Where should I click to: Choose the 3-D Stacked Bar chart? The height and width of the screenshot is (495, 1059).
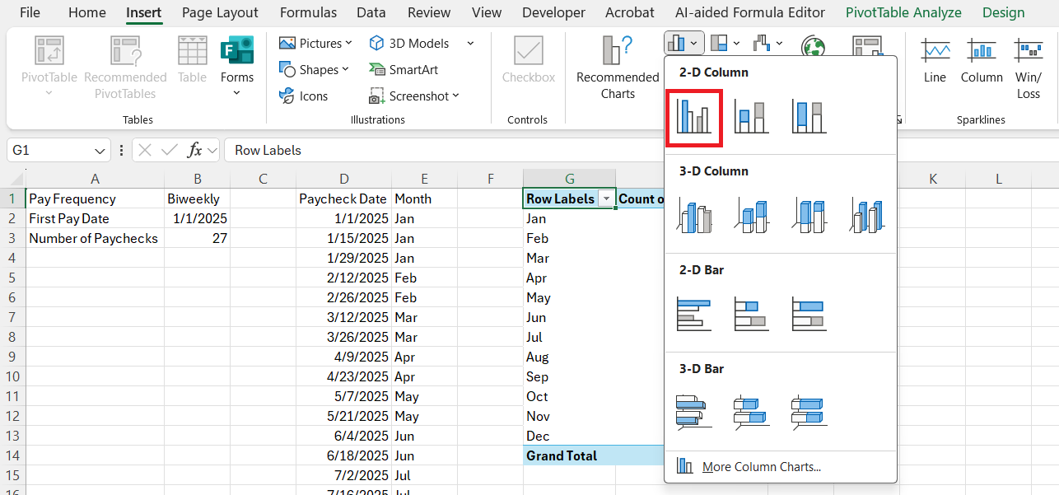751,413
